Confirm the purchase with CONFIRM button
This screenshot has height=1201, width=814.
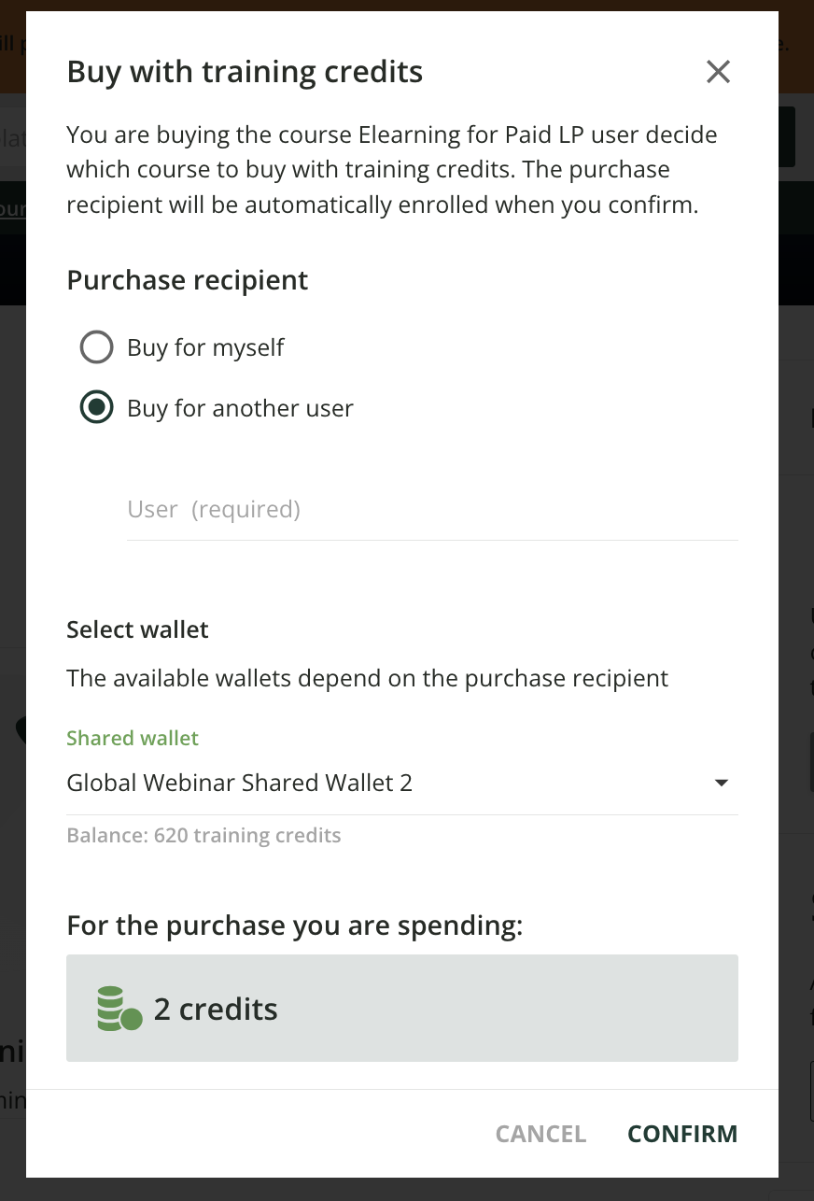click(x=682, y=1134)
